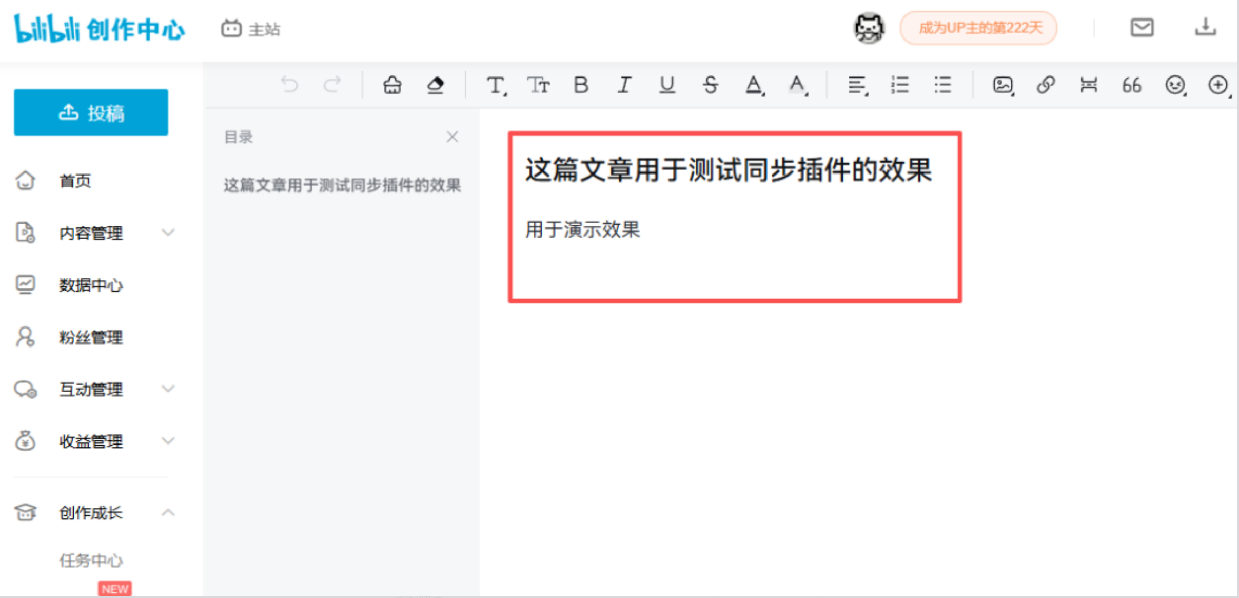Screen dimensions: 1239x598
Task: Click the 创作成长 graduation cap icon
Action: coord(25,512)
